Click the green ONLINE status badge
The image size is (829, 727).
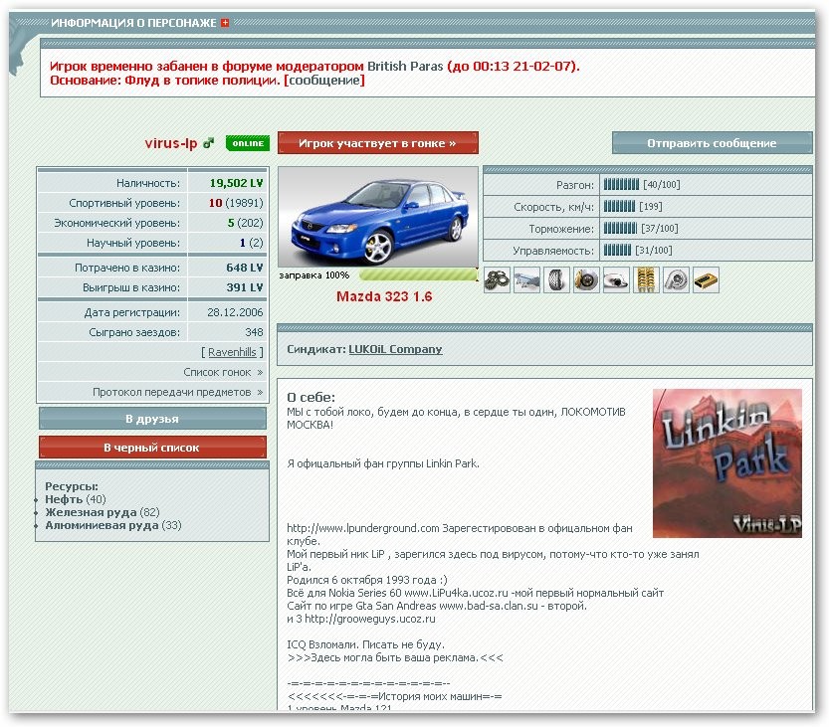coord(248,143)
